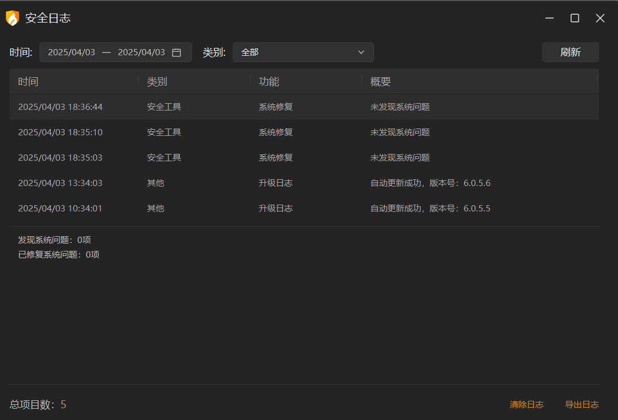Click the calendar icon in the date field
The image size is (618, 420).
[x=176, y=52]
